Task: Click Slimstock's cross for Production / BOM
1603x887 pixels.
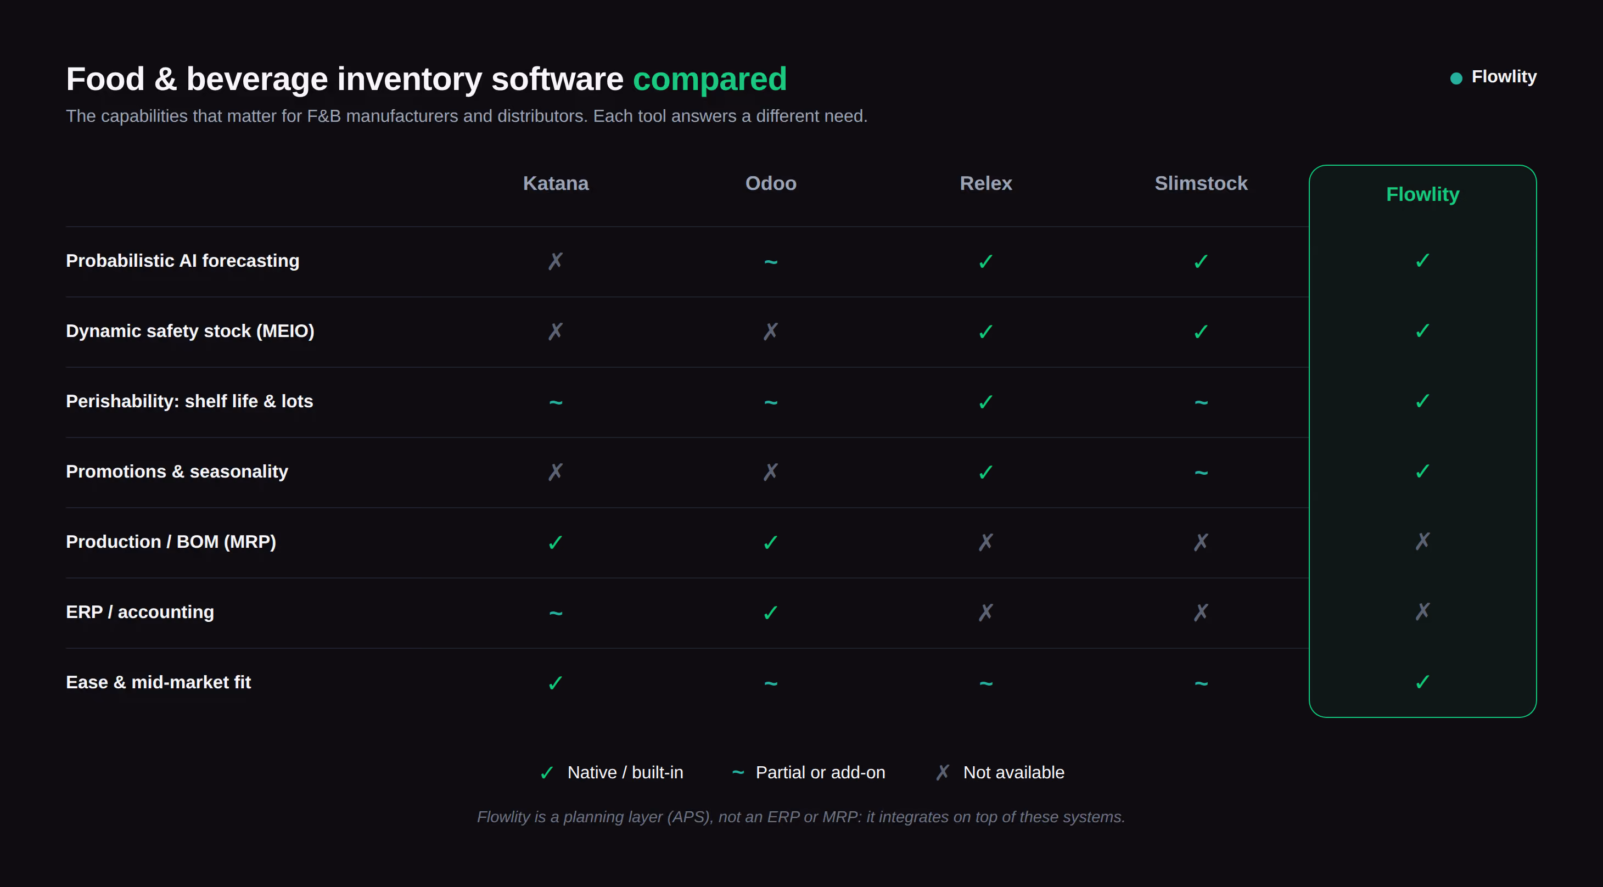Action: point(1201,542)
